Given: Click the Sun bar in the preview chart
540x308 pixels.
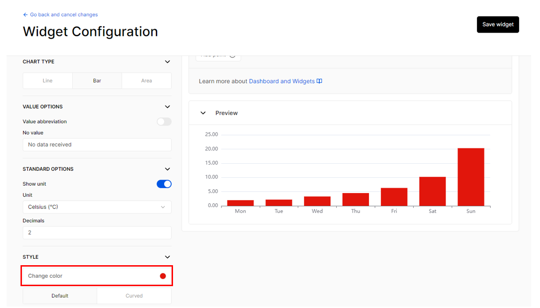Looking at the screenshot, I should pyautogui.click(x=471, y=177).
